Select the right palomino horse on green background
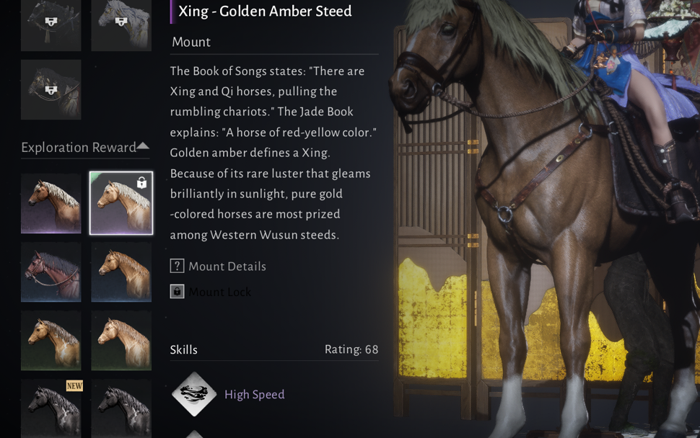This screenshot has width=700, height=438. [x=121, y=341]
